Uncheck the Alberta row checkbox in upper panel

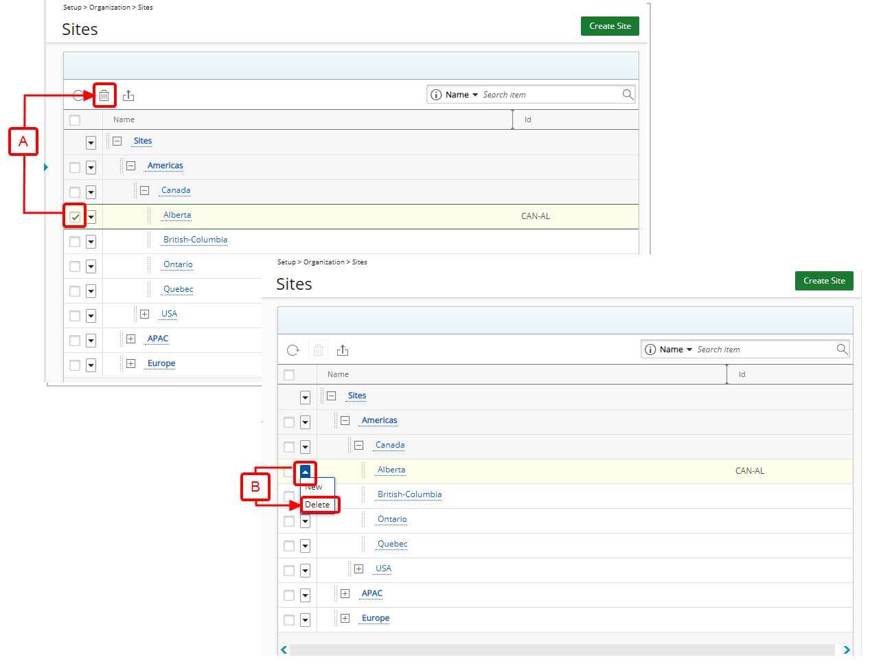click(75, 217)
